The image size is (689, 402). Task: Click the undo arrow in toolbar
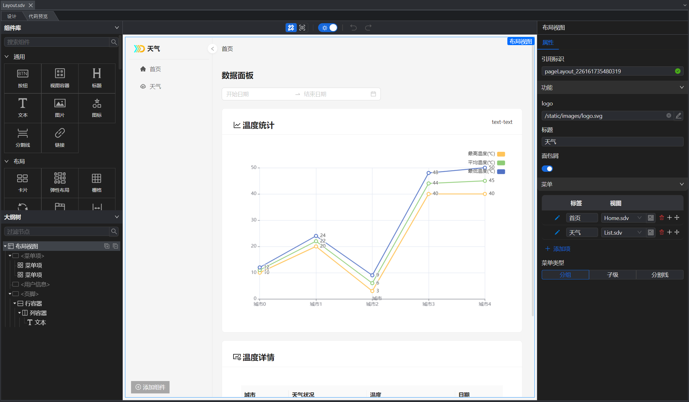pyautogui.click(x=353, y=28)
